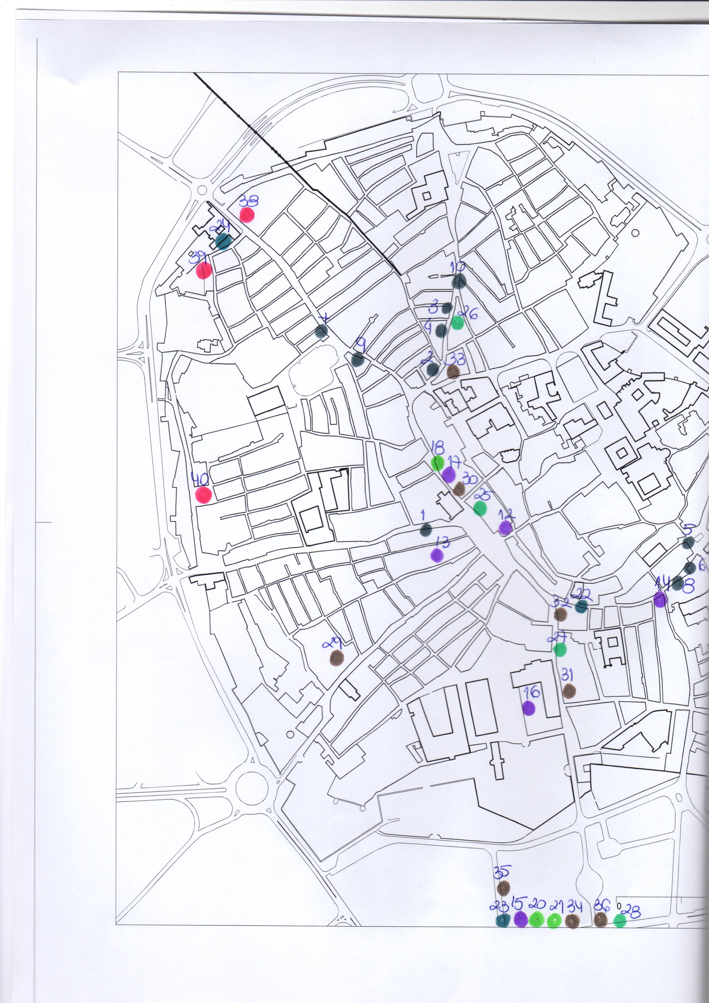The height and width of the screenshot is (1003, 709).
Task: Select the dark dot labeled 9
Action: tap(358, 360)
